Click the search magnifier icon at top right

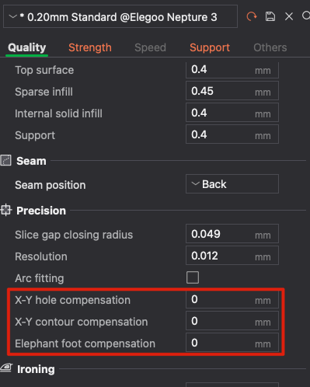(x=306, y=16)
